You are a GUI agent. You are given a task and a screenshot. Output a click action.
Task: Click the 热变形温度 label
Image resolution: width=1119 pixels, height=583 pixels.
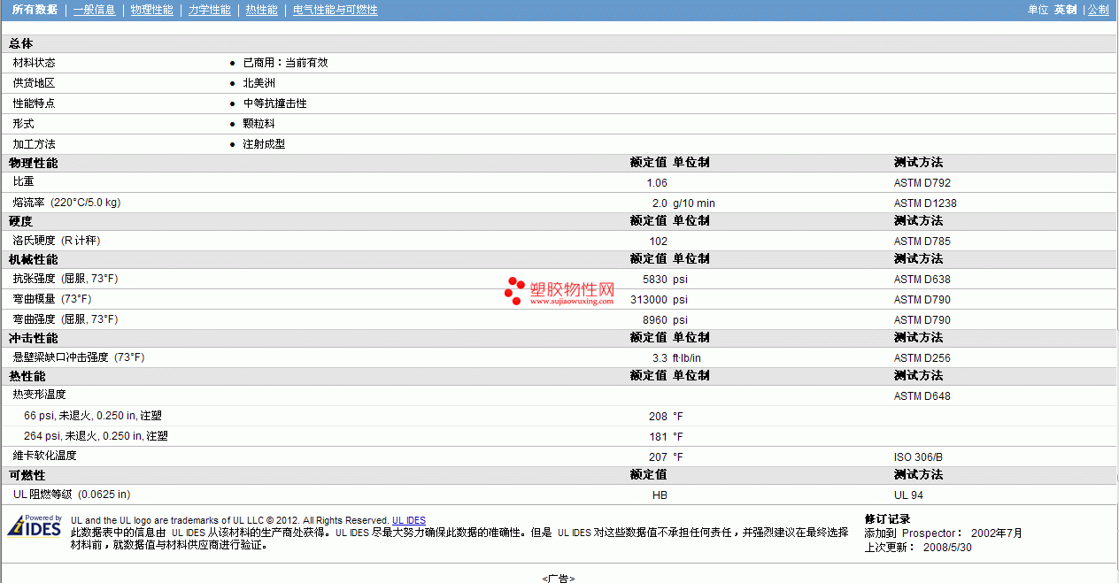(39, 395)
